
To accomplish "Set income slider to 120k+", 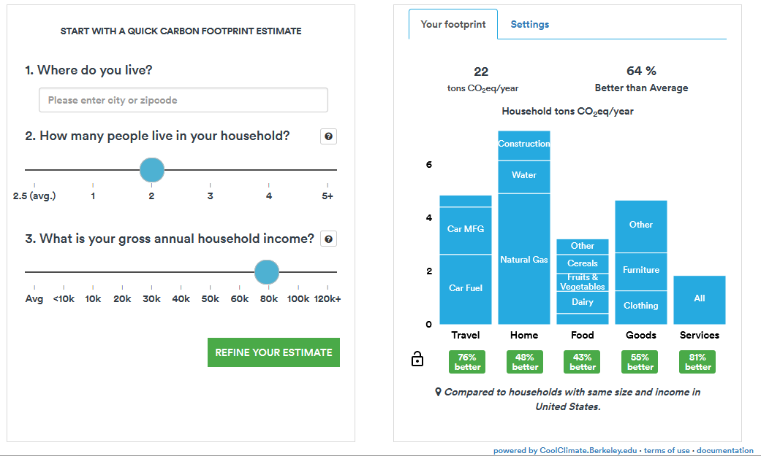I will point(328,272).
